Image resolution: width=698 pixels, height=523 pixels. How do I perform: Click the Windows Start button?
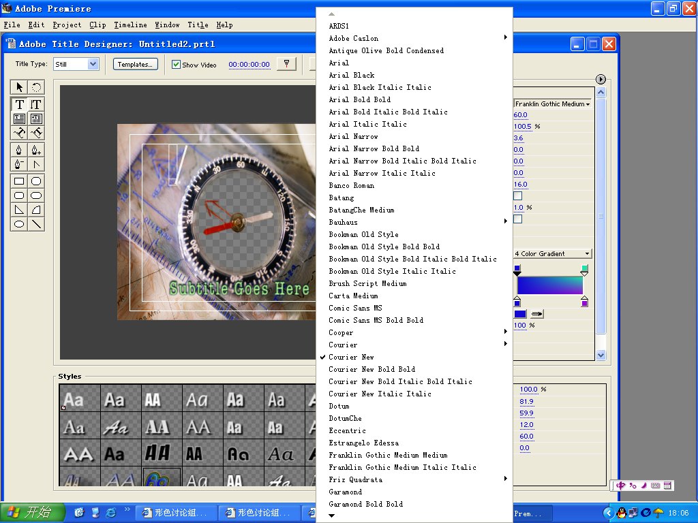[x=32, y=513]
